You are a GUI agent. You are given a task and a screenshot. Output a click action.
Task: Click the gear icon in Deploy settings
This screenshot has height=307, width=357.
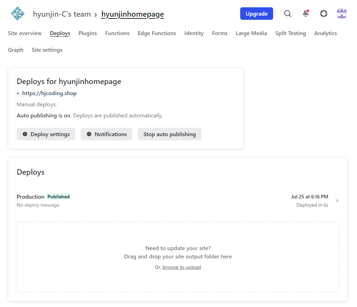(x=25, y=134)
